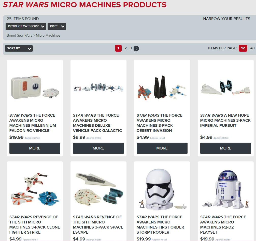Open 3-Pack Clone Fighter Strike title link

click(x=35, y=224)
